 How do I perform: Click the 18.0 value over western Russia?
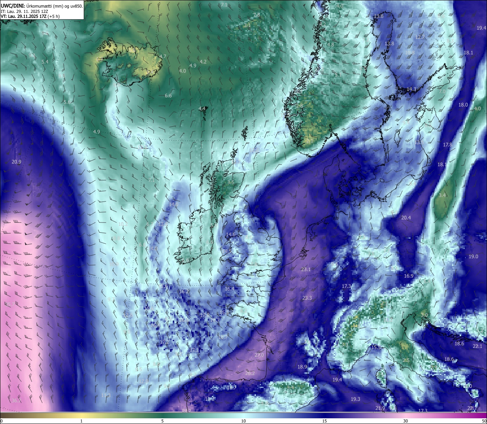(463, 105)
